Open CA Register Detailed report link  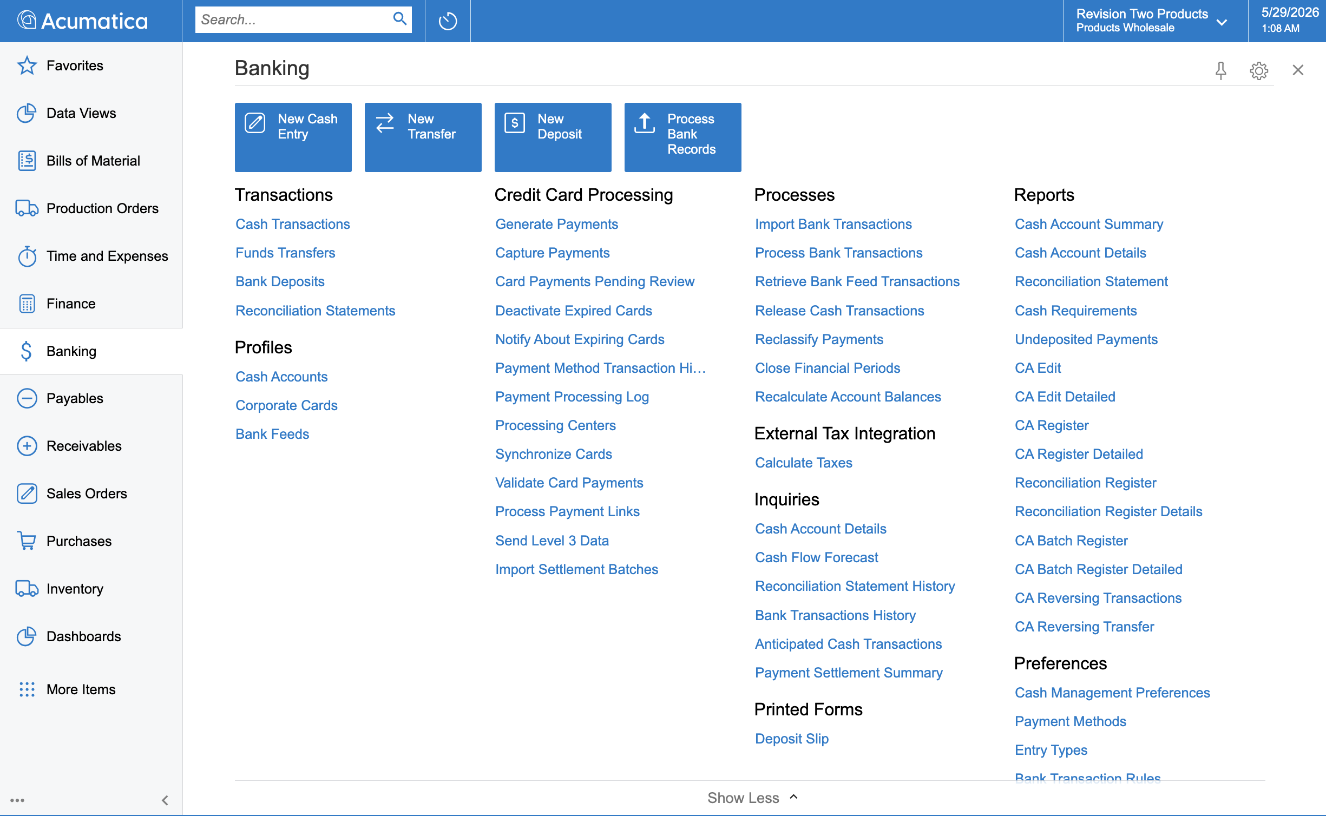coord(1079,454)
